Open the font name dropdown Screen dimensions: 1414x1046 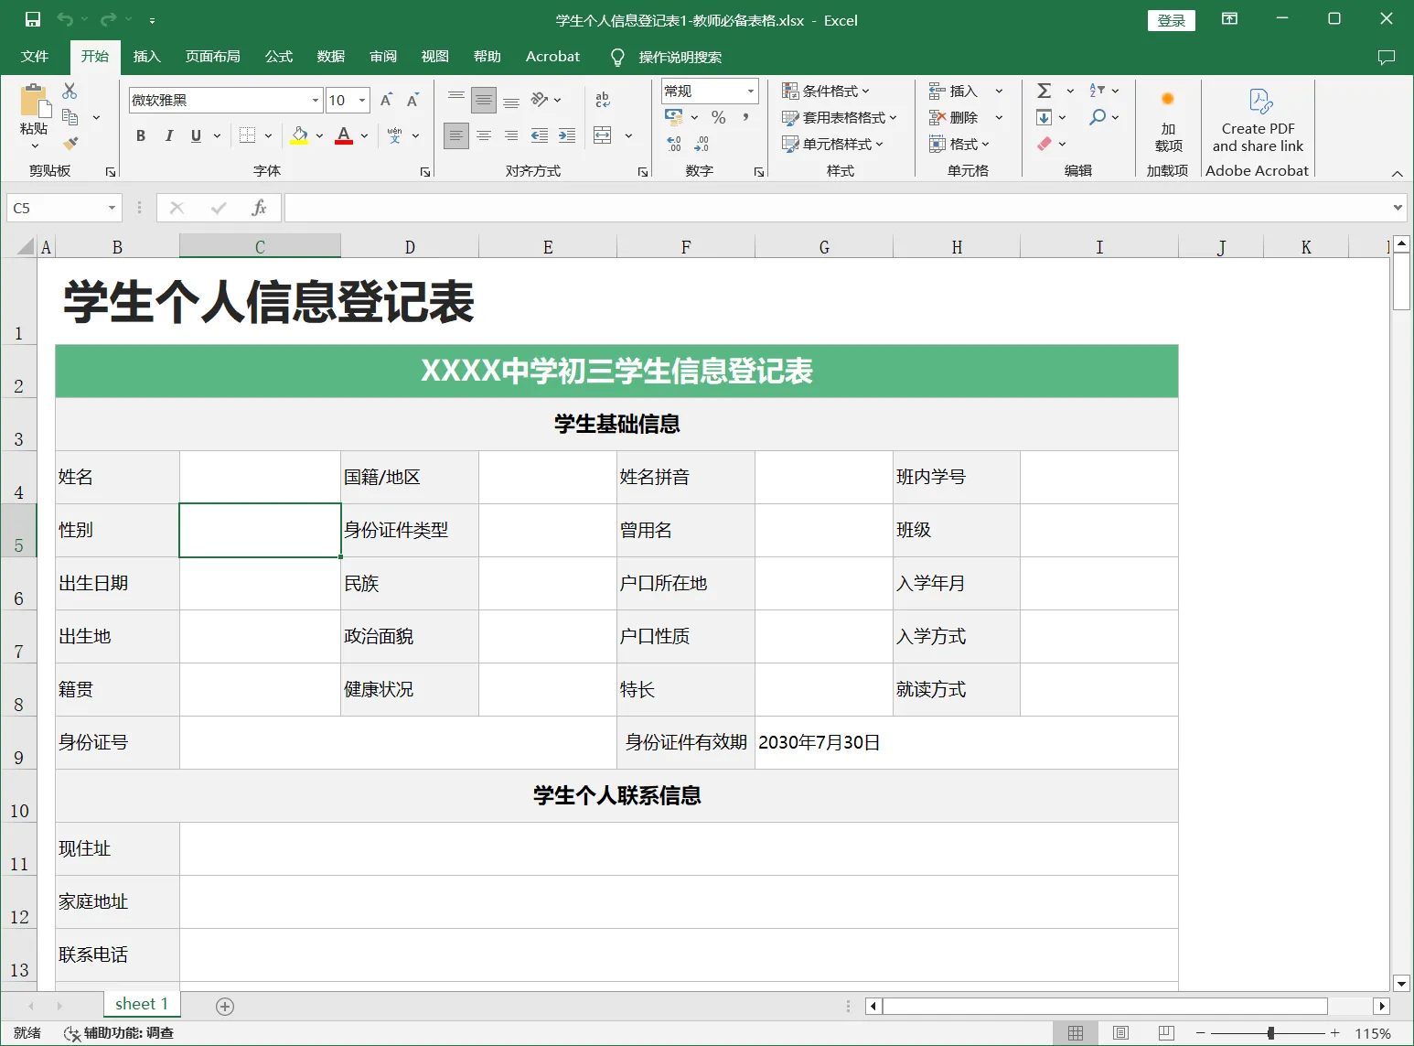point(316,100)
